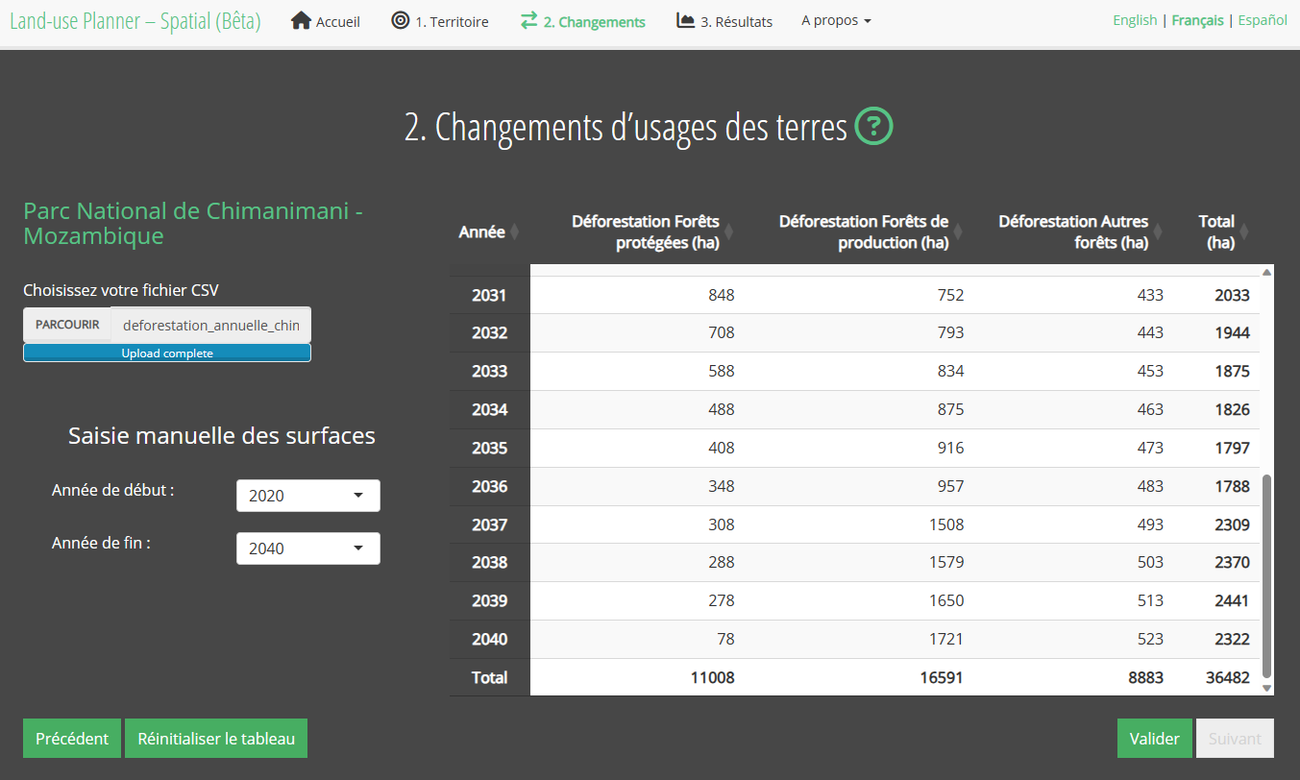This screenshot has height=780, width=1300.
Task: Open the Année de fin dropdown
Action: (308, 548)
